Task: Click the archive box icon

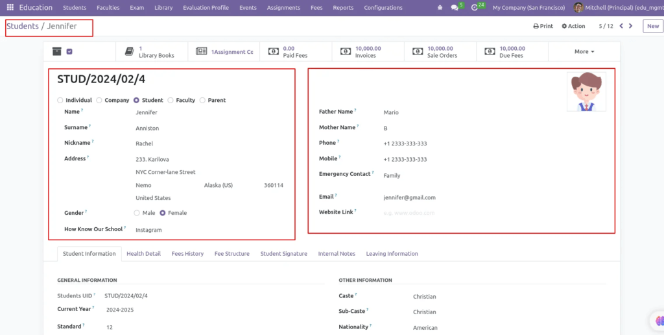Action: (x=57, y=51)
